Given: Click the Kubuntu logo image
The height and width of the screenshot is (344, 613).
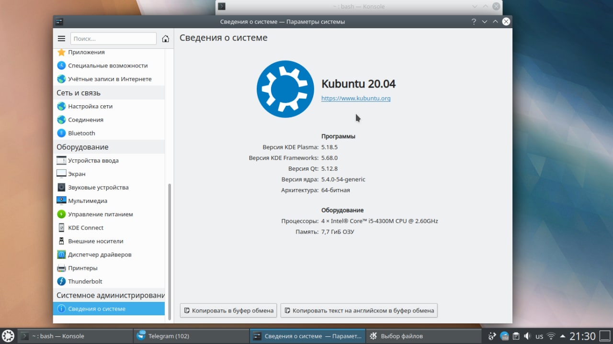Looking at the screenshot, I should point(285,89).
